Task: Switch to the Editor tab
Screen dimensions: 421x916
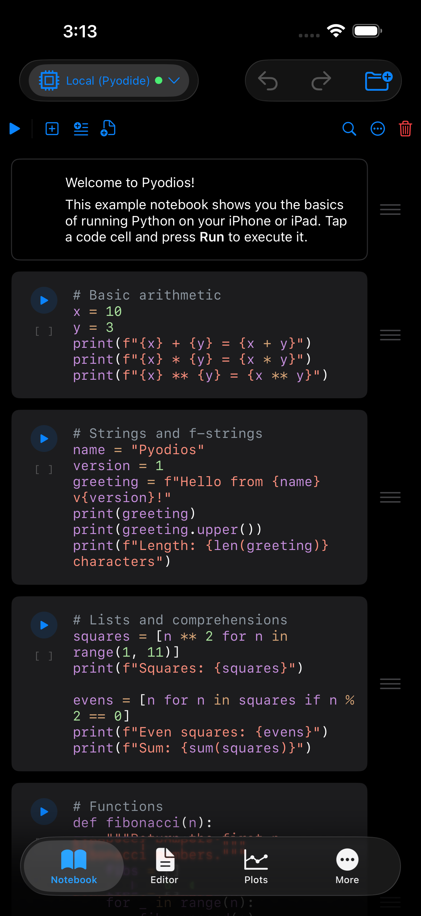Action: [x=164, y=866]
